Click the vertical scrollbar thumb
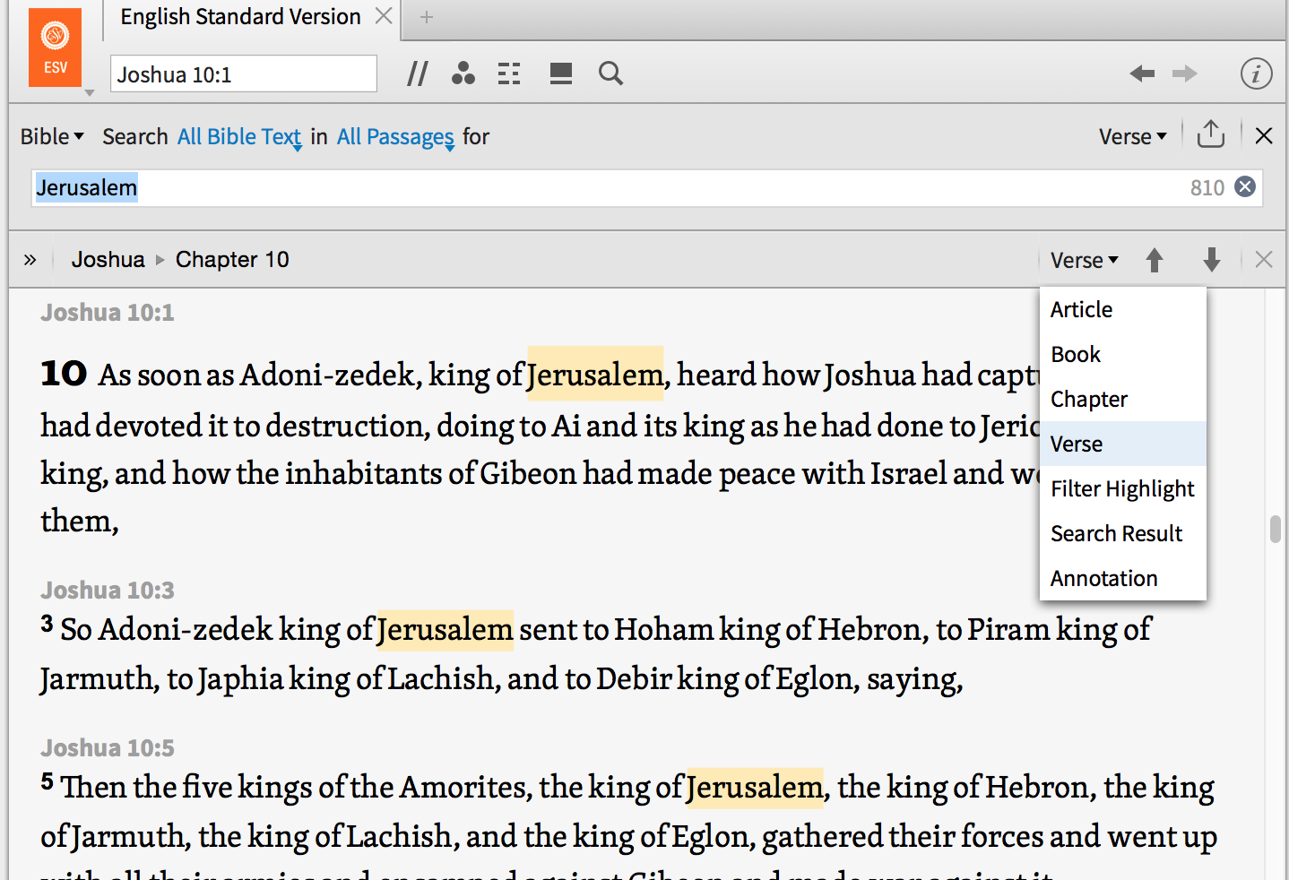This screenshot has height=880, width=1289. tap(1276, 529)
